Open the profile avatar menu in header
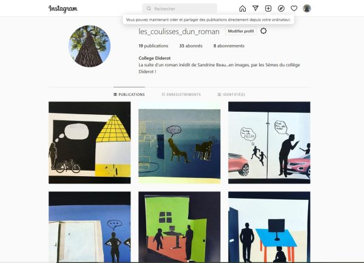The width and height of the screenshot is (364, 263). tap(307, 9)
